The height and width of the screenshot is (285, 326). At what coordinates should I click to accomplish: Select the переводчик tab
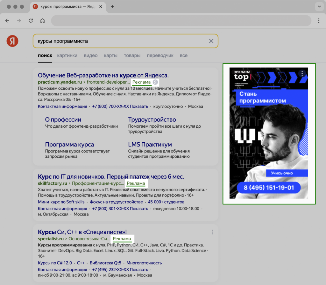point(160,56)
